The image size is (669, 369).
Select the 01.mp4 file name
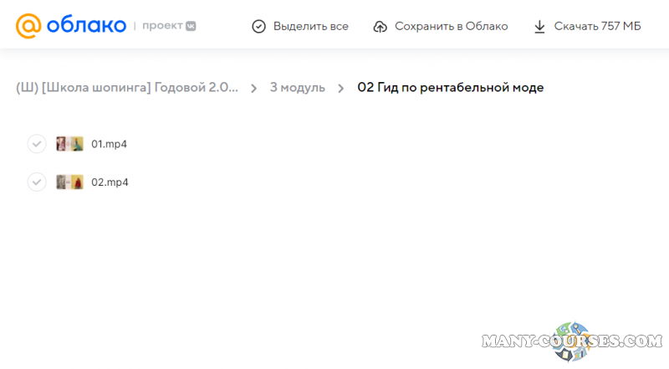tap(109, 144)
